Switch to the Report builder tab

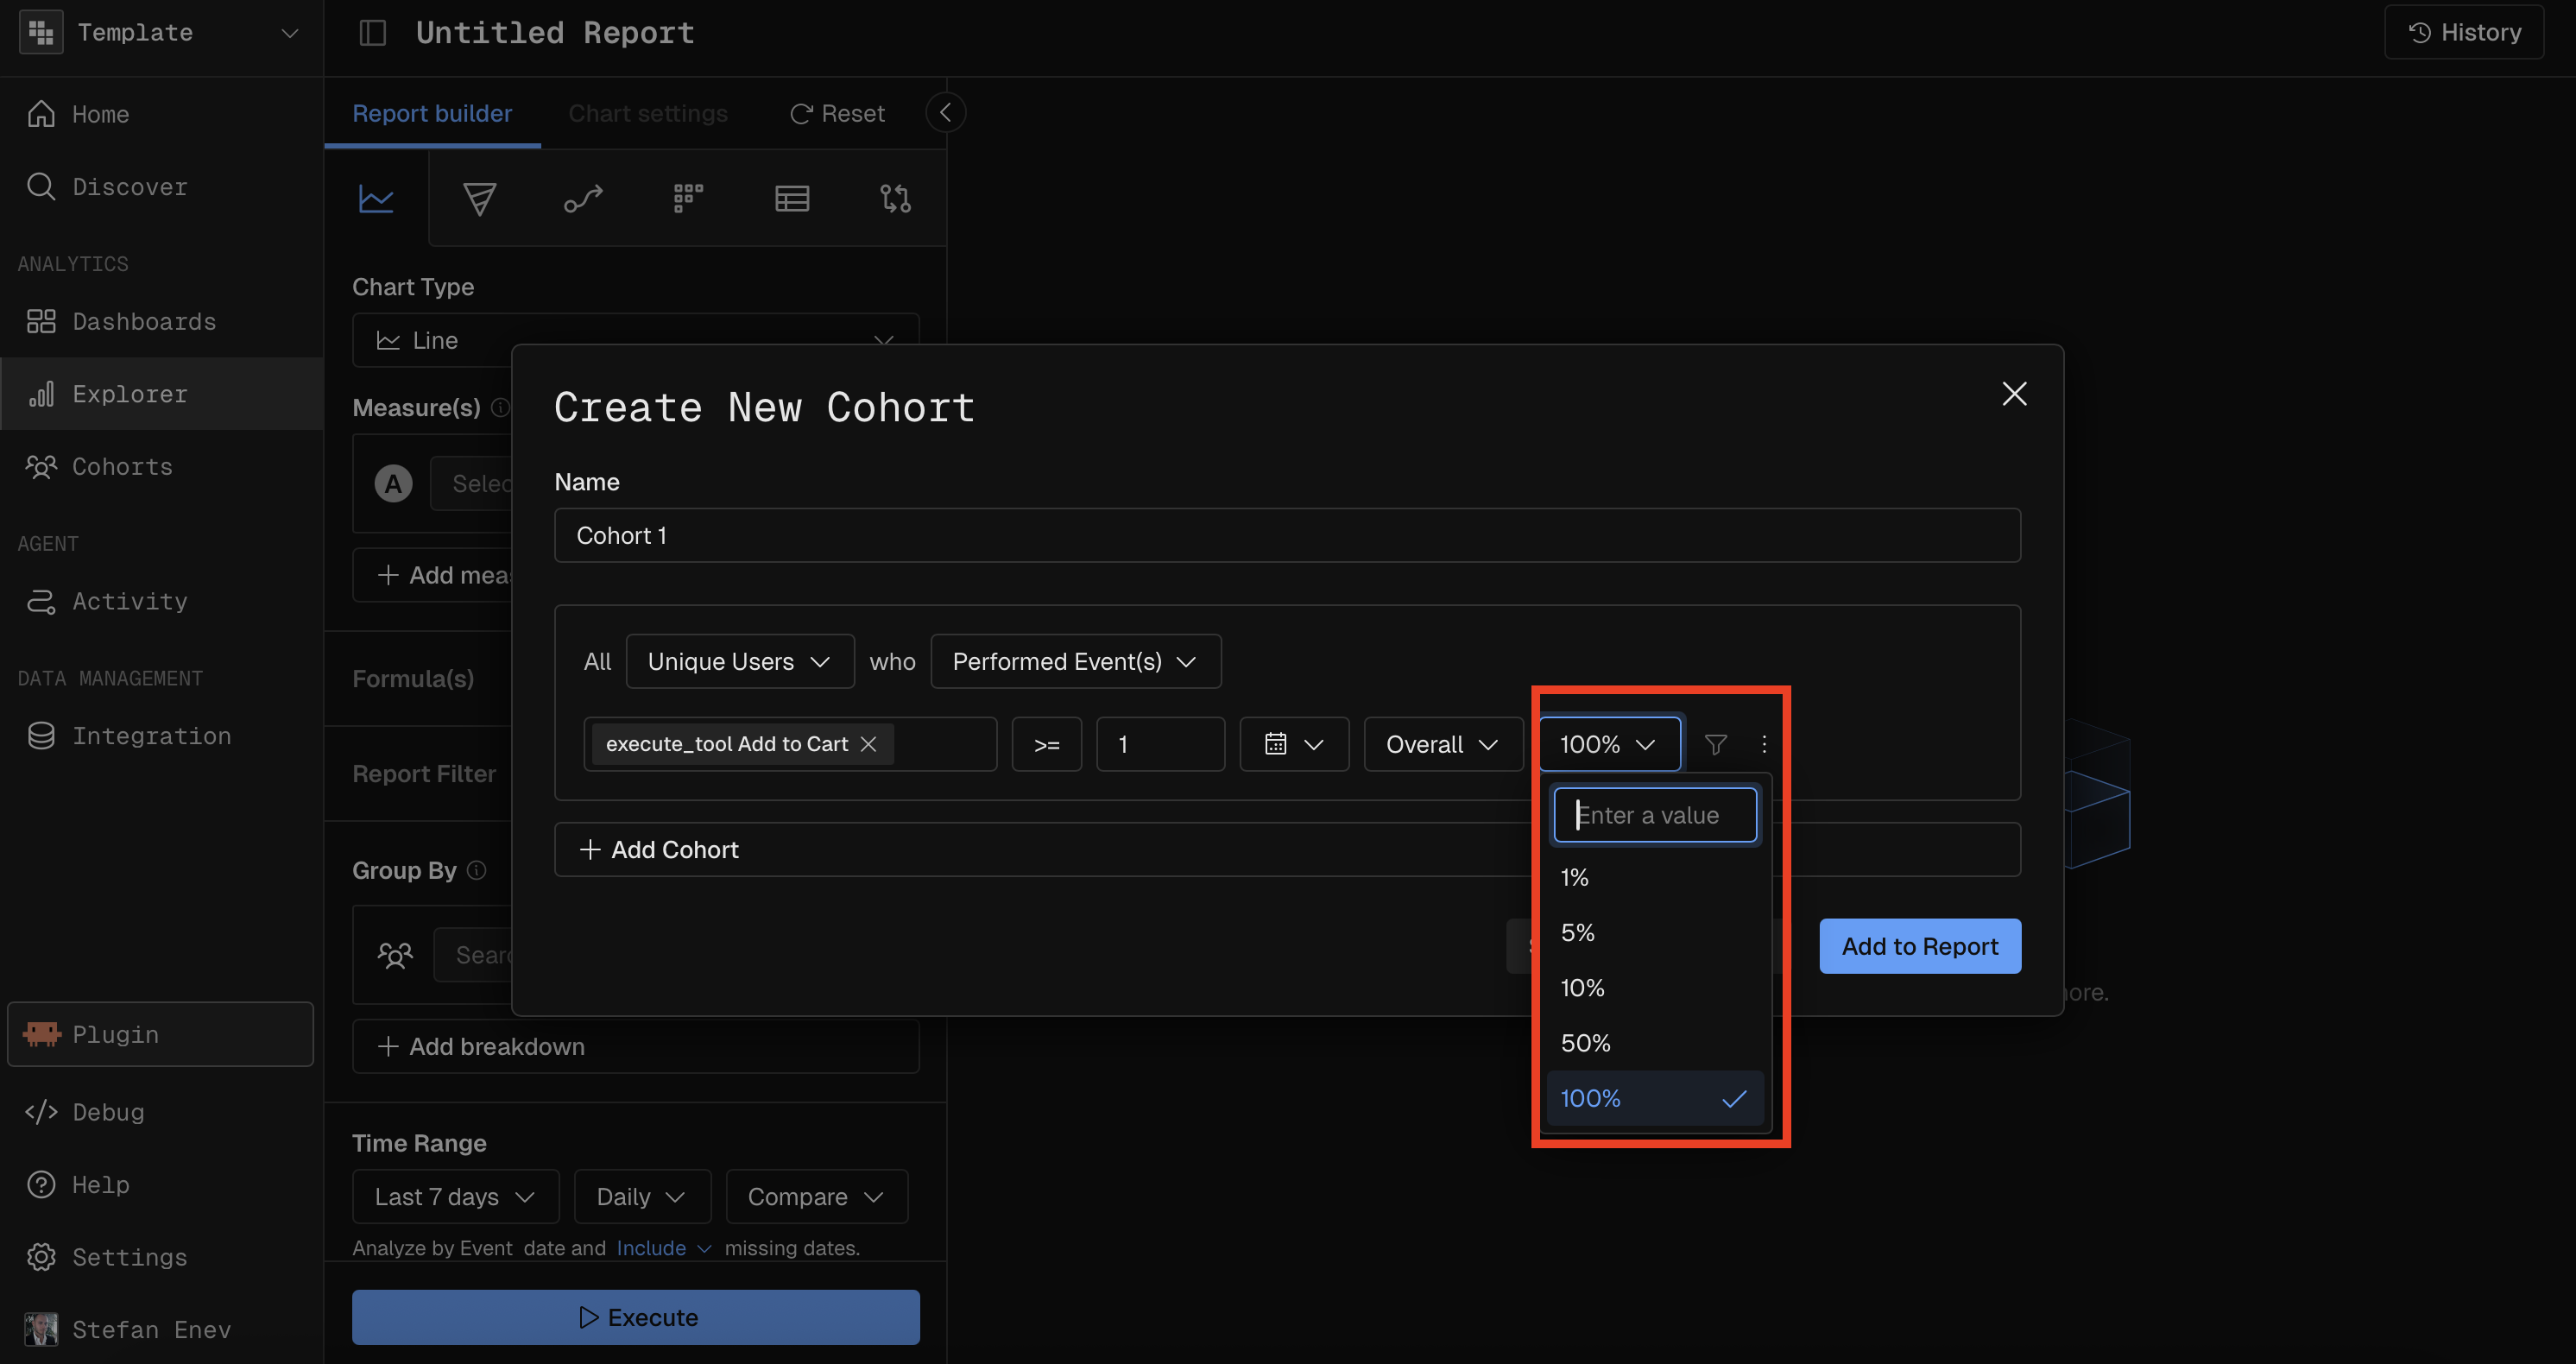pyautogui.click(x=432, y=113)
